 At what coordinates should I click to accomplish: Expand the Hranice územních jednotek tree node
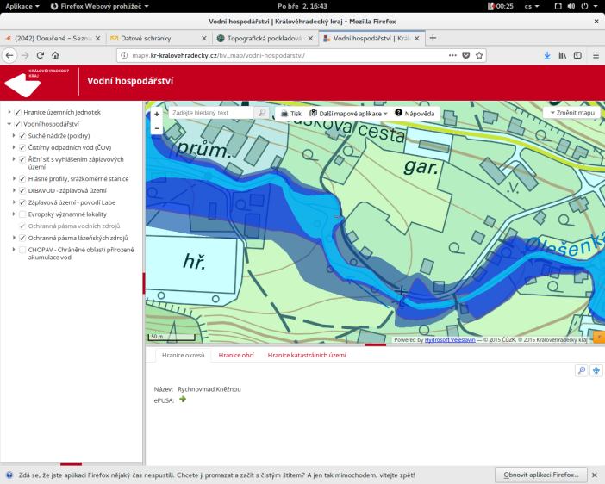click(x=9, y=112)
